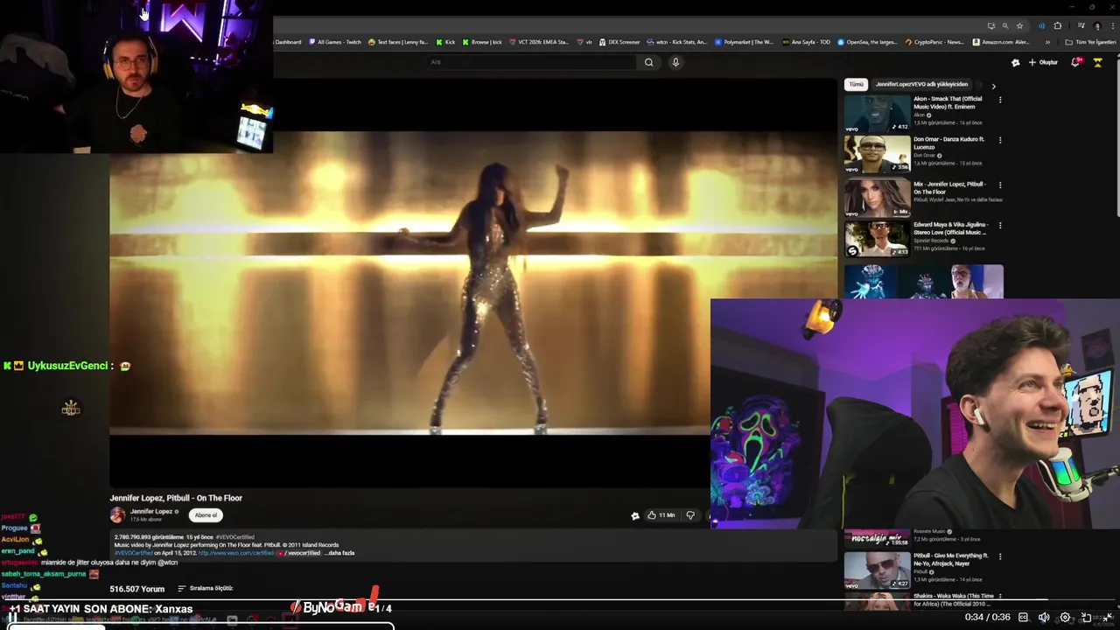
Task: Open YouTube notifications bell
Action: pos(1076,62)
